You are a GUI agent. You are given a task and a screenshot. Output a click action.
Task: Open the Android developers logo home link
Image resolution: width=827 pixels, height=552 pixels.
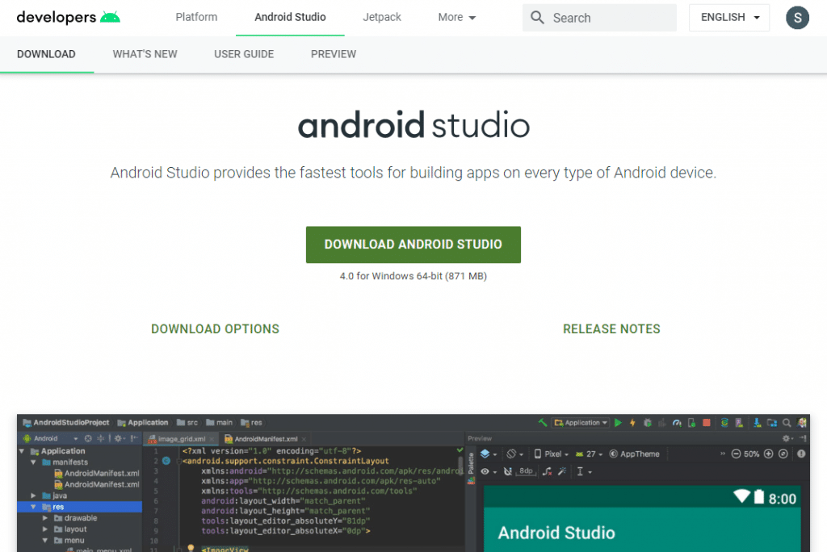pyautogui.click(x=69, y=18)
